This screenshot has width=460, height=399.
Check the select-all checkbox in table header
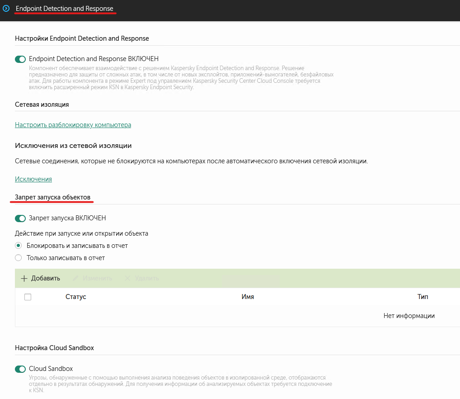pyautogui.click(x=28, y=297)
